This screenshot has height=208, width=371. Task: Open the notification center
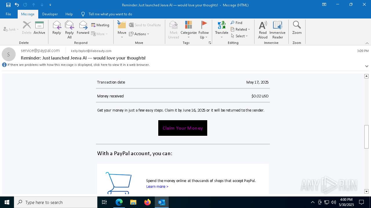click(x=361, y=202)
